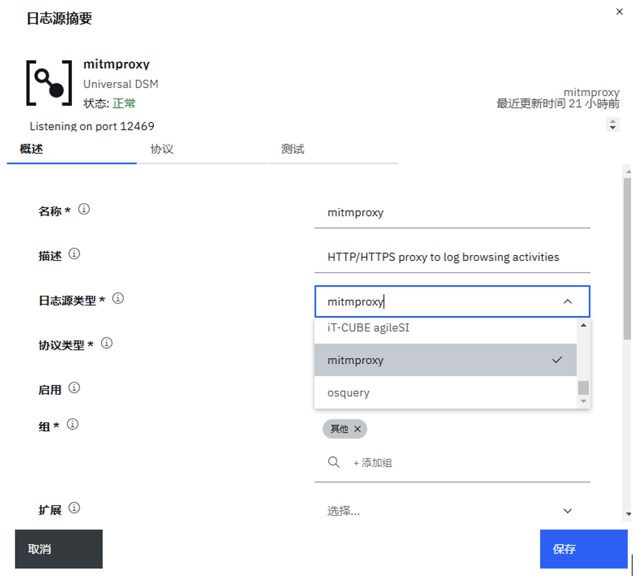Click the dropdown list scrollbar thumb
The height and width of the screenshot is (582, 641).
pos(583,388)
